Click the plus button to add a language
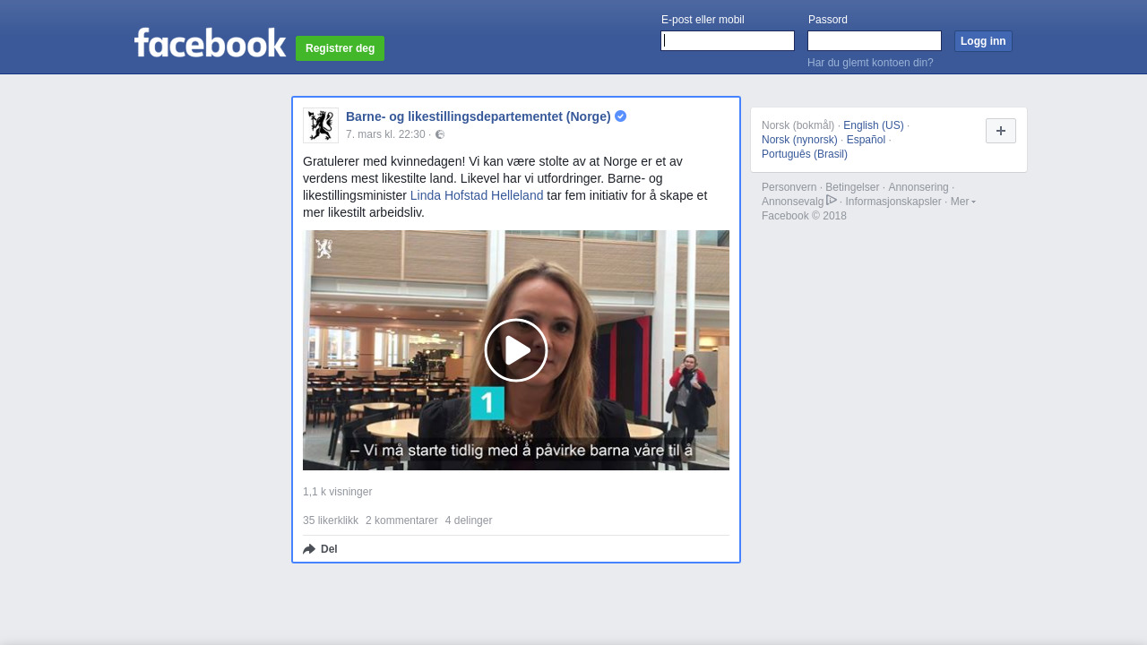Viewport: 1147px width, 645px height. pyautogui.click(x=1001, y=131)
